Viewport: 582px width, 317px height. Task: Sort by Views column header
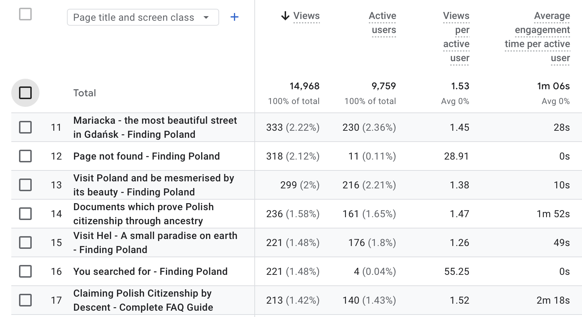pyautogui.click(x=306, y=16)
